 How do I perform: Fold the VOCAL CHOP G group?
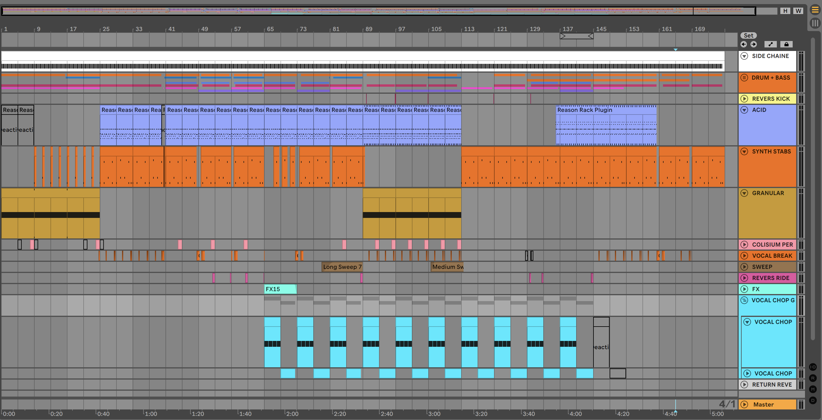[x=744, y=300]
